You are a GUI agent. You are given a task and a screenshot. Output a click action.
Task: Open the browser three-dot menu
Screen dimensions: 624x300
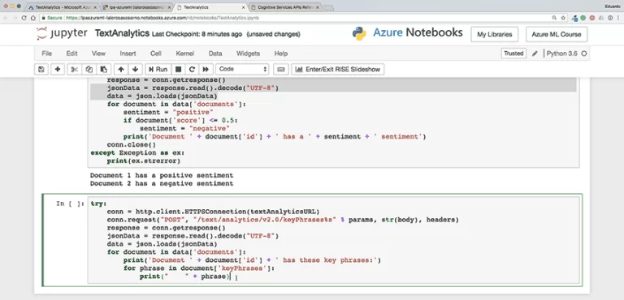pos(618,18)
